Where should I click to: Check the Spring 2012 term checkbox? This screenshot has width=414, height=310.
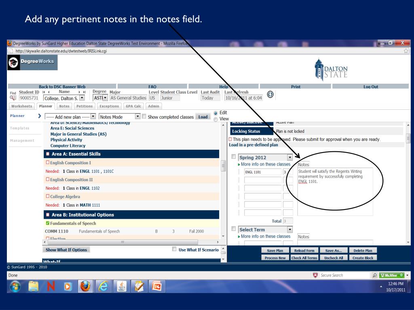click(234, 157)
